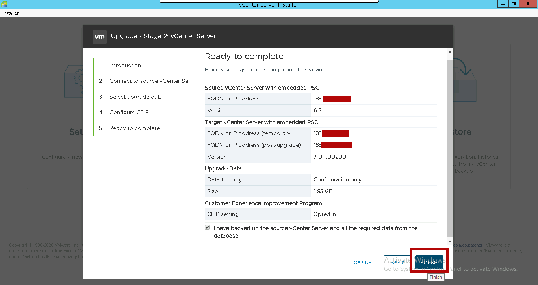
Task: Restore down the installer window
Action: coord(513,4)
